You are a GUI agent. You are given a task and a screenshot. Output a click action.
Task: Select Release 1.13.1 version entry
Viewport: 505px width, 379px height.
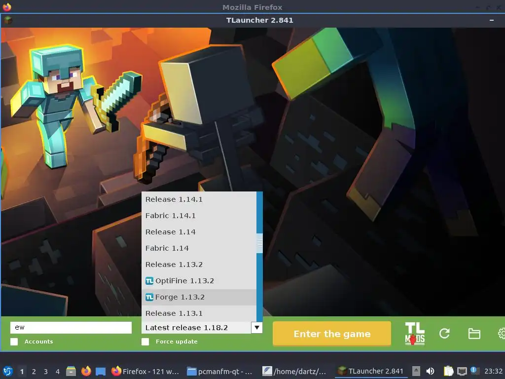tap(199, 313)
